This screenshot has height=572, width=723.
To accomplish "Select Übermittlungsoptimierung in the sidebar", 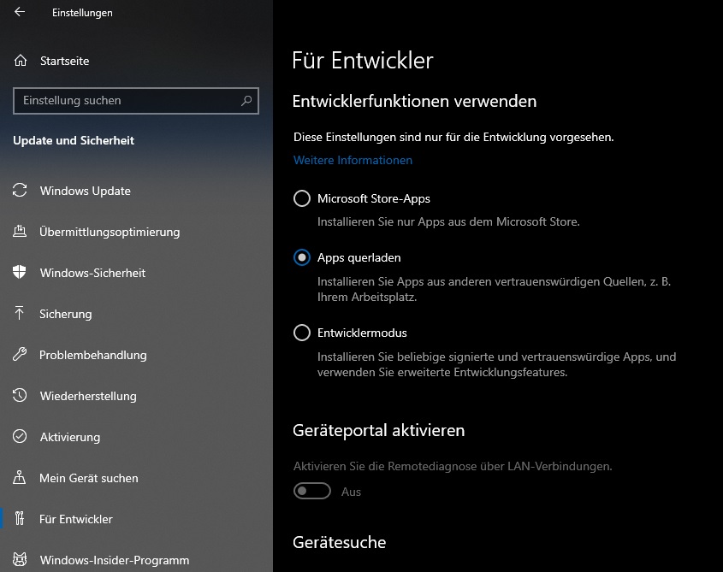I will (110, 232).
